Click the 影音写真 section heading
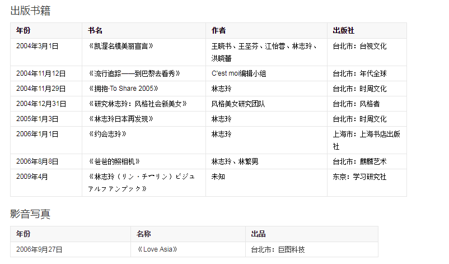The height and width of the screenshot is (264, 449). click(30, 214)
